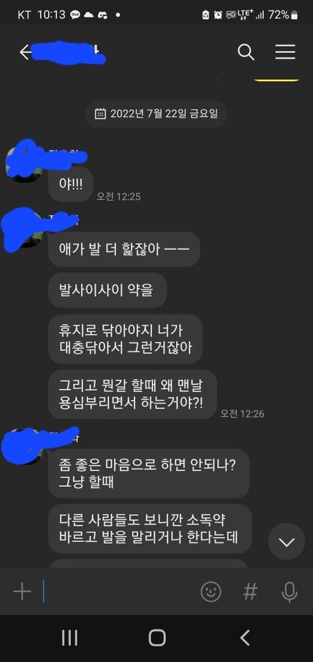Screen dimensions: 313x662
Task: Tap the 야!!! message bubble
Action: point(70,184)
